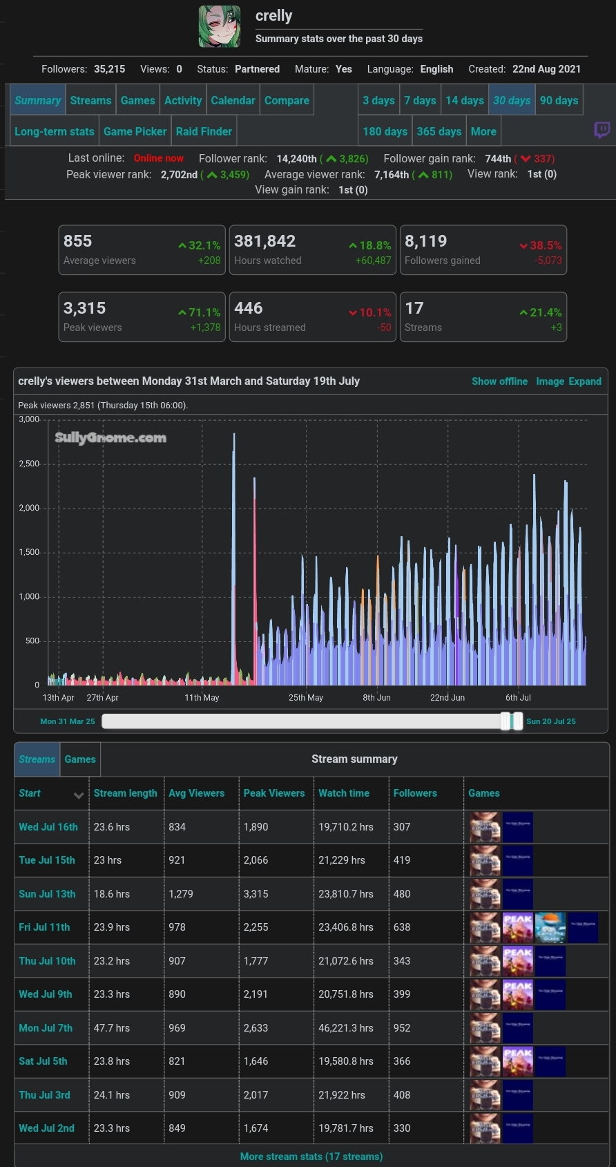Open the Tue Jul 15th stream
The width and height of the screenshot is (616, 1167).
[47, 860]
